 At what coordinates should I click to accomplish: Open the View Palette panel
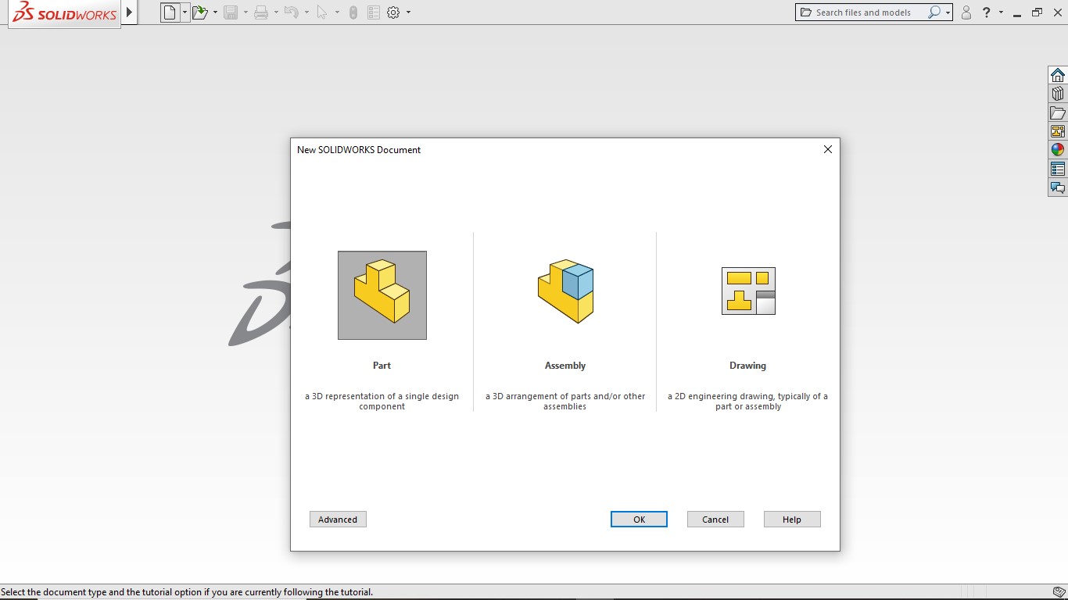[1057, 130]
